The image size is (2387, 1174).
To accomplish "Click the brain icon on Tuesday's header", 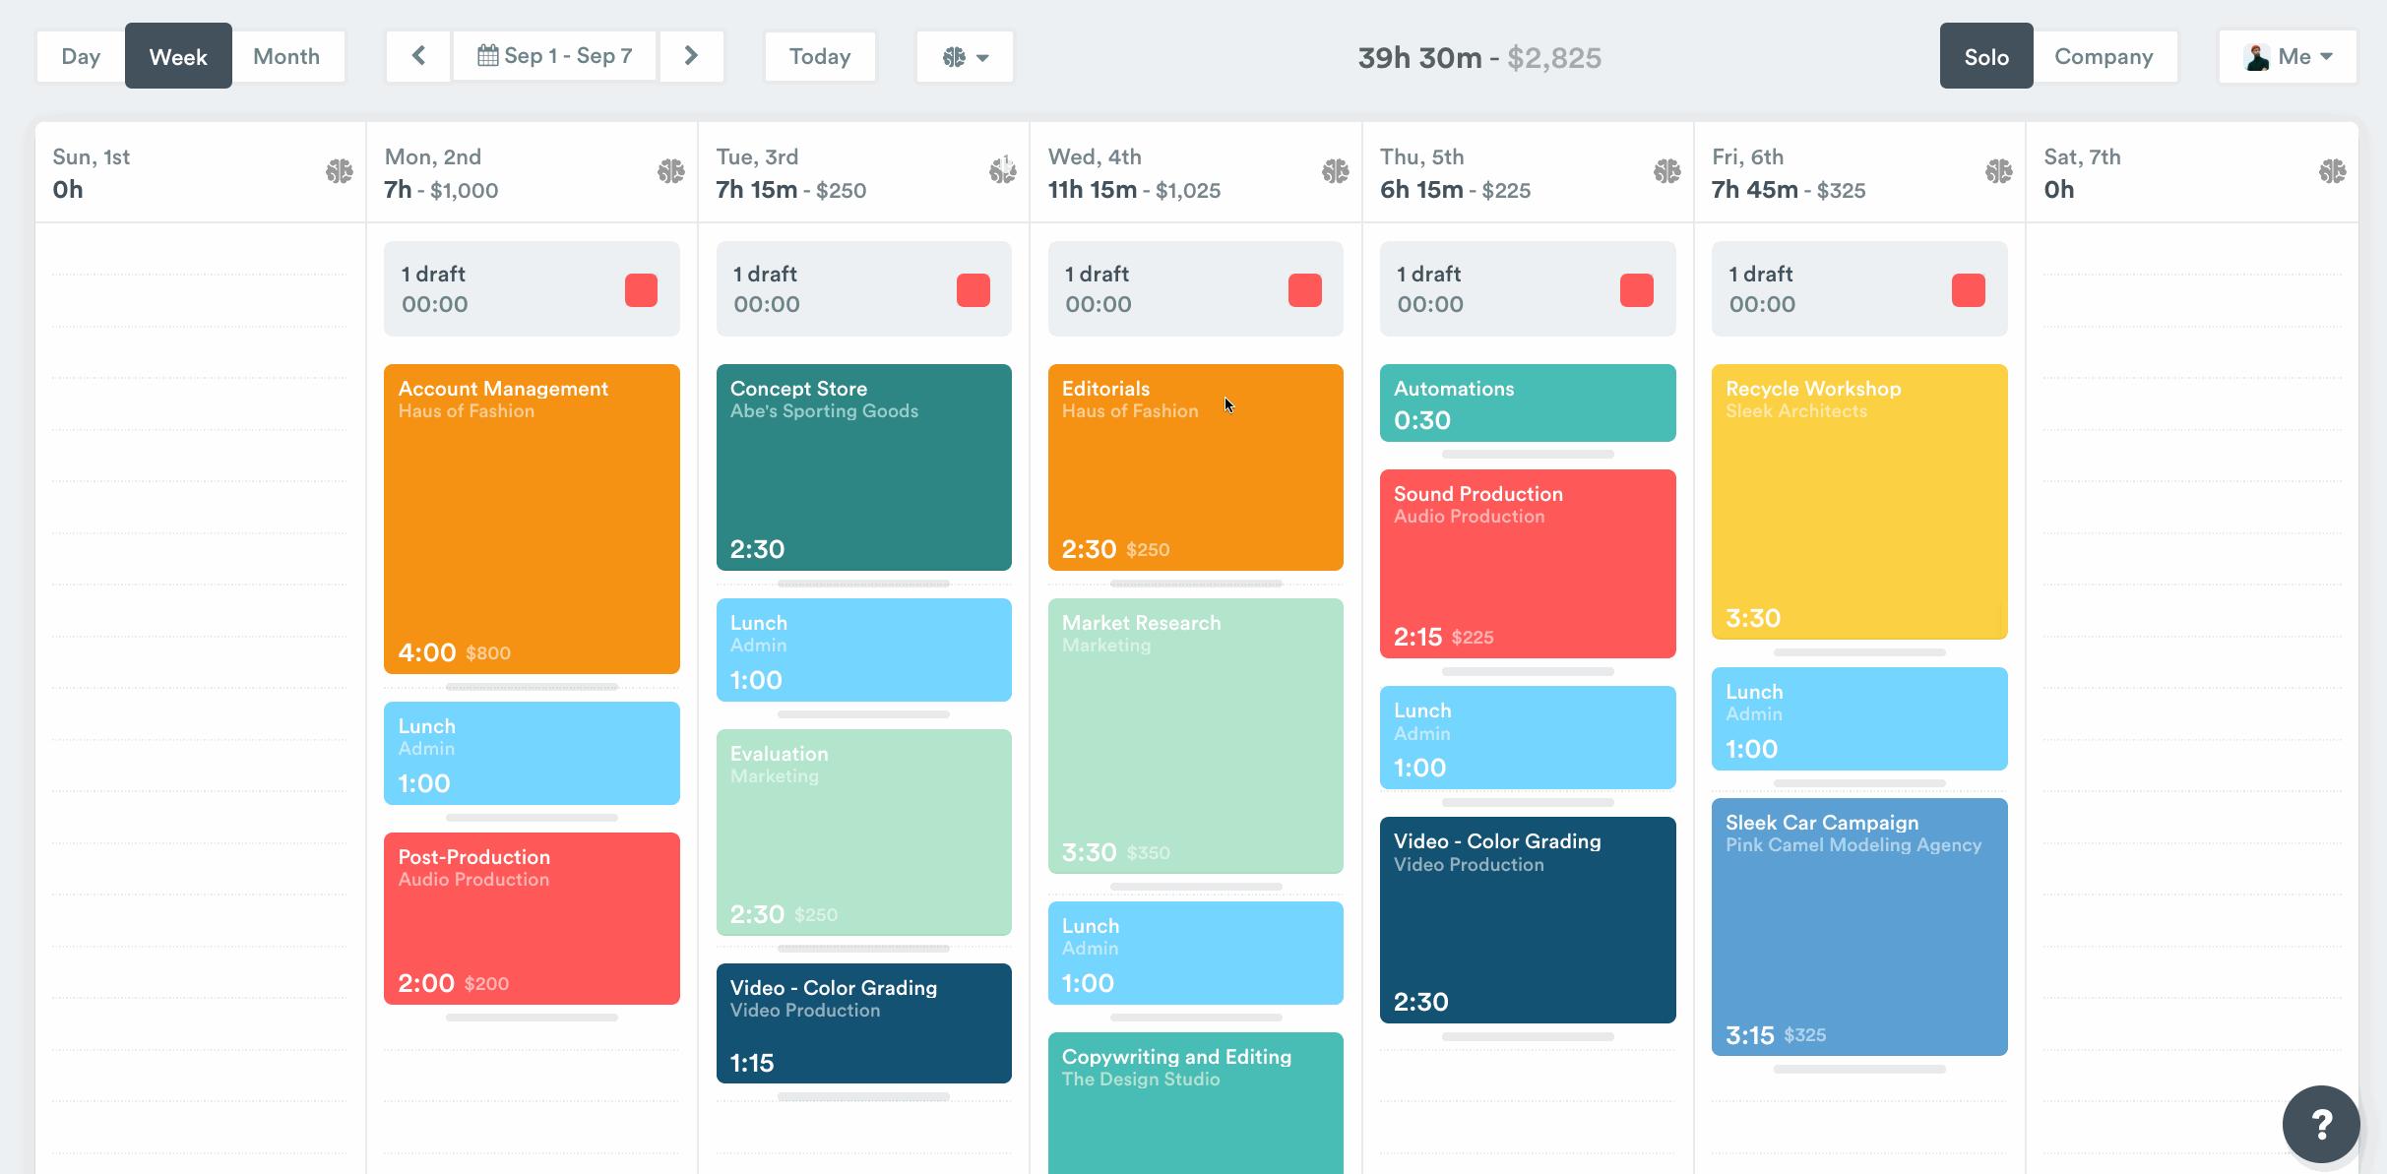I will point(1002,172).
